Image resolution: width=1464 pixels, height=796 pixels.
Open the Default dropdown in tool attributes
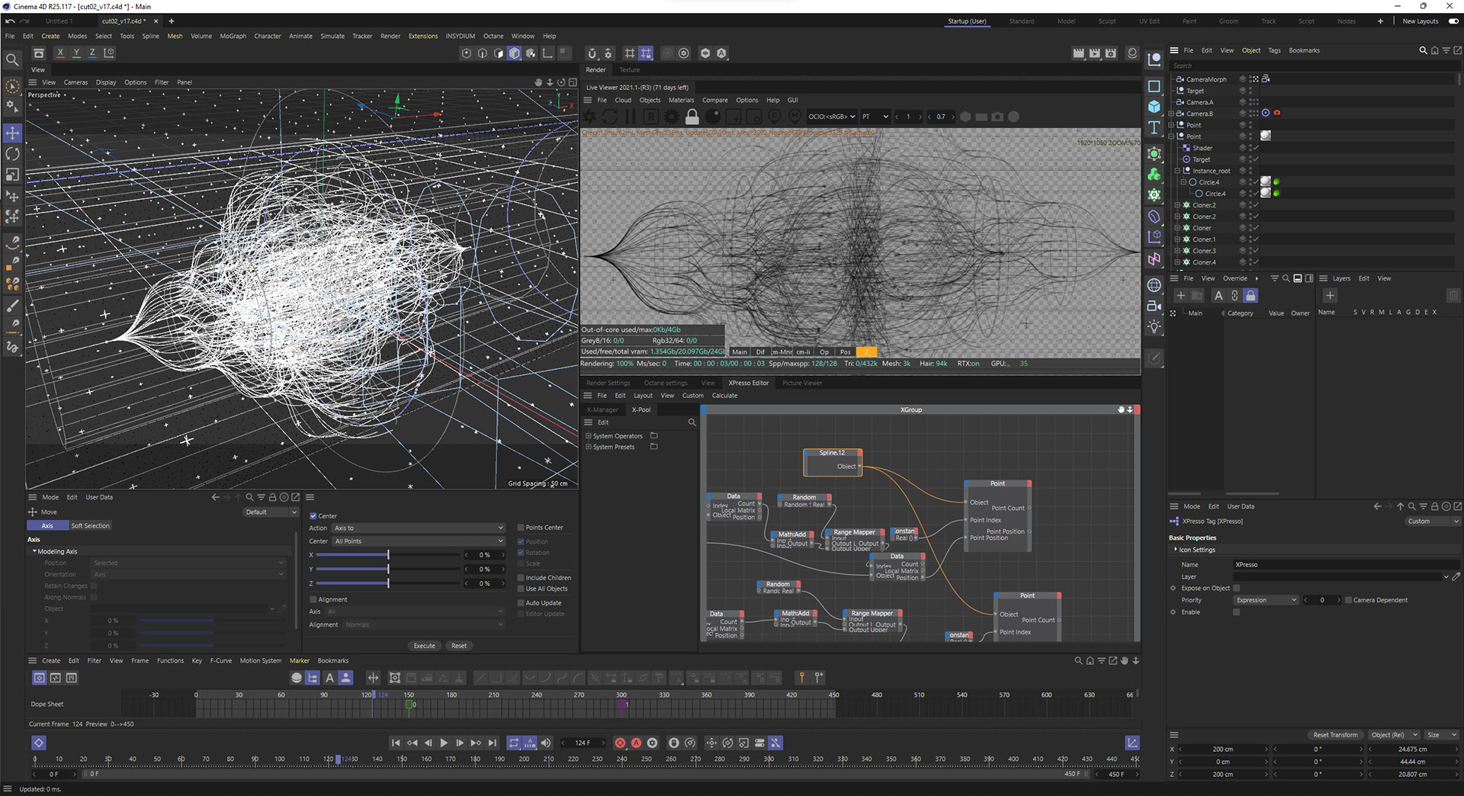(271, 512)
